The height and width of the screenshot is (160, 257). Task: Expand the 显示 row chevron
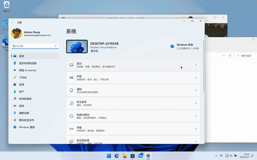click(x=196, y=65)
